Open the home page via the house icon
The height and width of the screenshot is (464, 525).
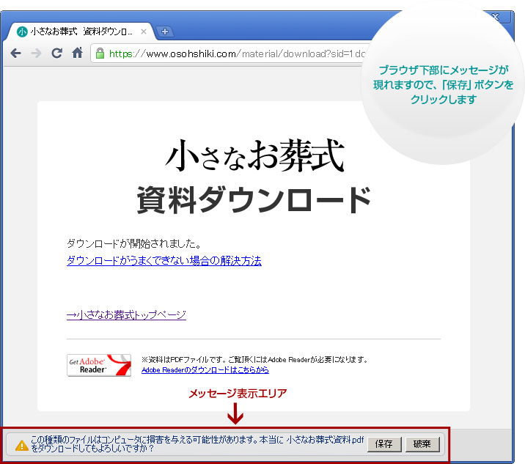[77, 53]
